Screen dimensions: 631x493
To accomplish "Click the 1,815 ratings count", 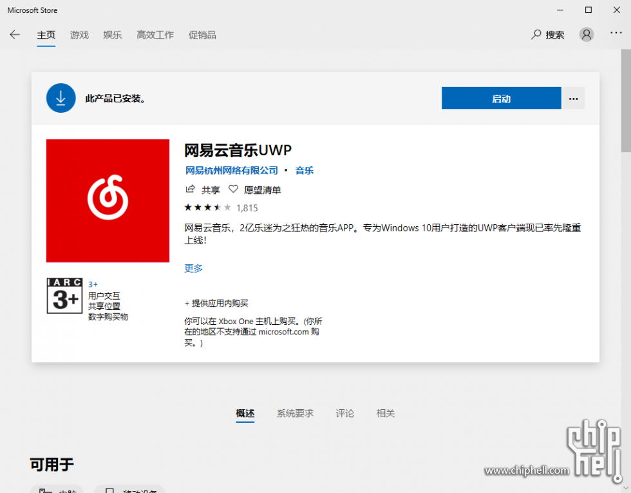I will 247,208.
